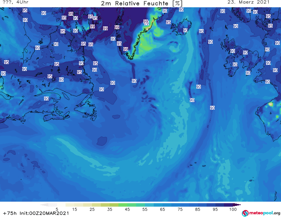Click the date '23. Maerz 2021'
This screenshot has height=217, width=281.
[248, 2]
